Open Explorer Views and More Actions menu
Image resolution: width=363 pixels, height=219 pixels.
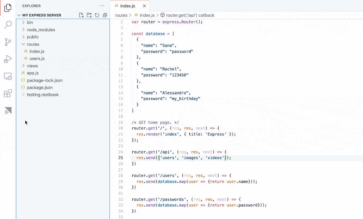102,6
